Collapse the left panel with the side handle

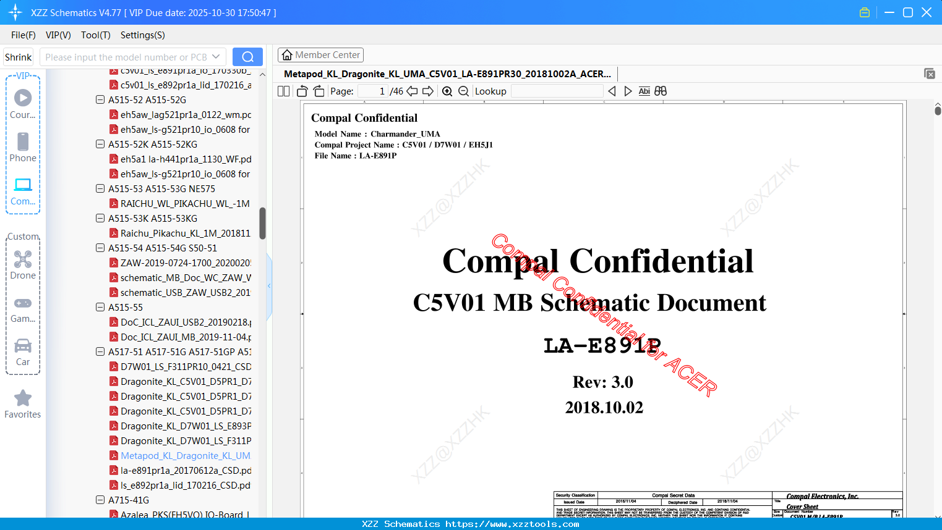(270, 285)
